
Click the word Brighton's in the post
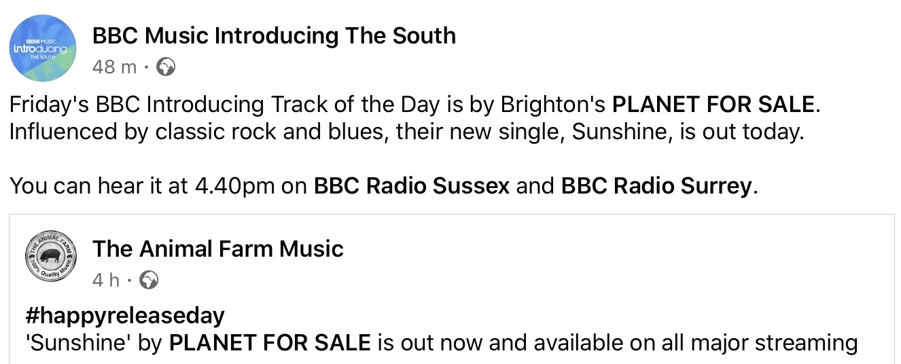click(x=553, y=105)
